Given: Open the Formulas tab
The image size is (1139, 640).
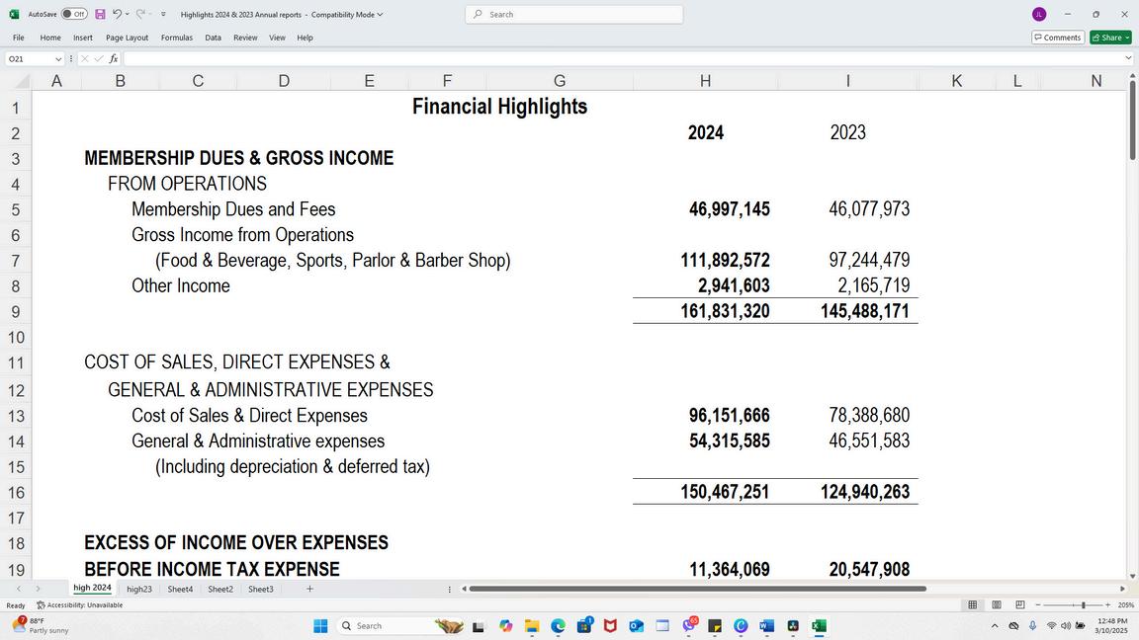Looking at the screenshot, I should (177, 38).
